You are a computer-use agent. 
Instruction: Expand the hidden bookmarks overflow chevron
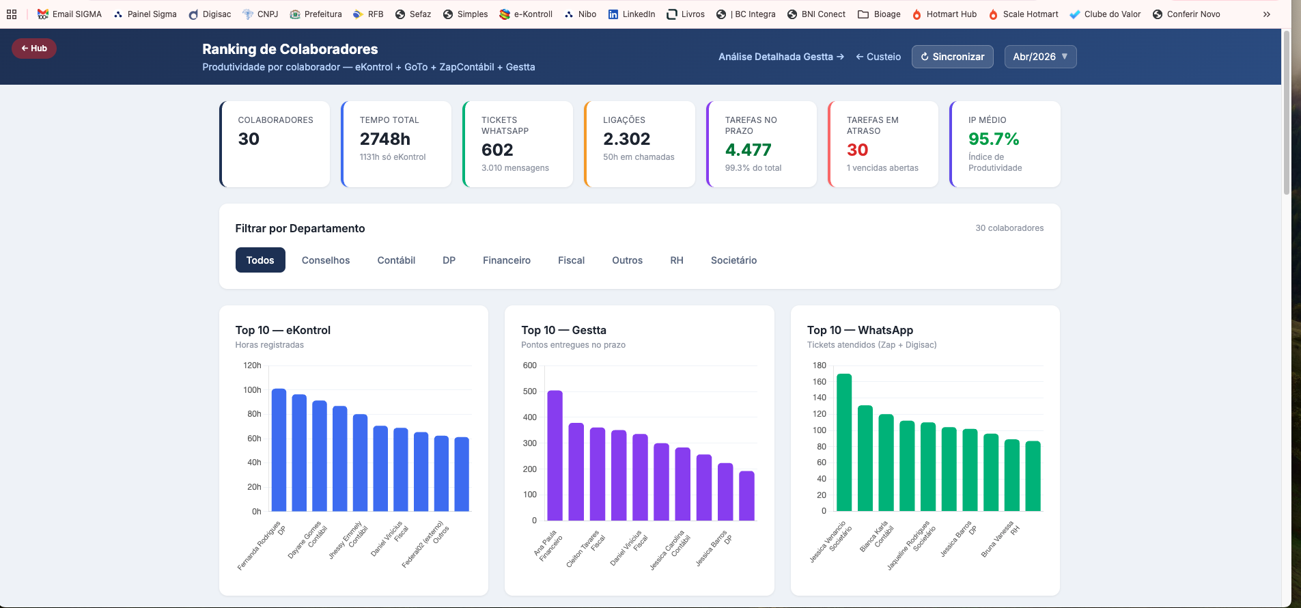pos(1267,14)
